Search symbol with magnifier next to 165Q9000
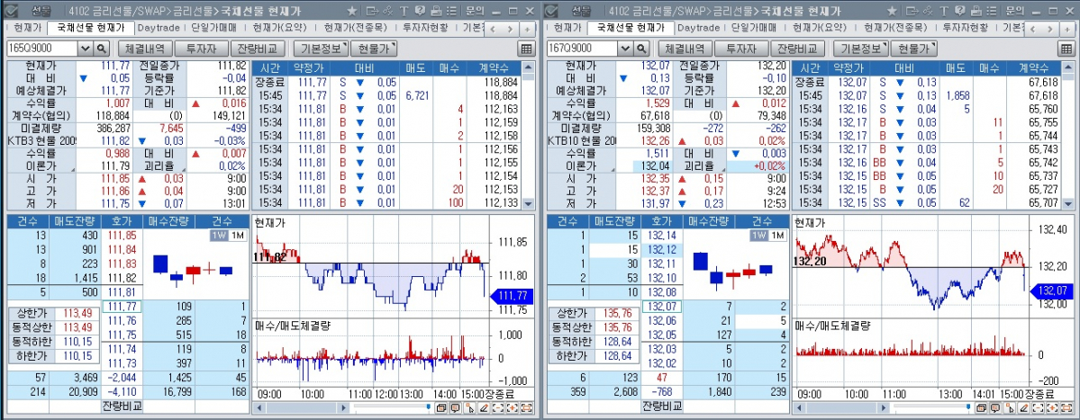 coord(101,49)
